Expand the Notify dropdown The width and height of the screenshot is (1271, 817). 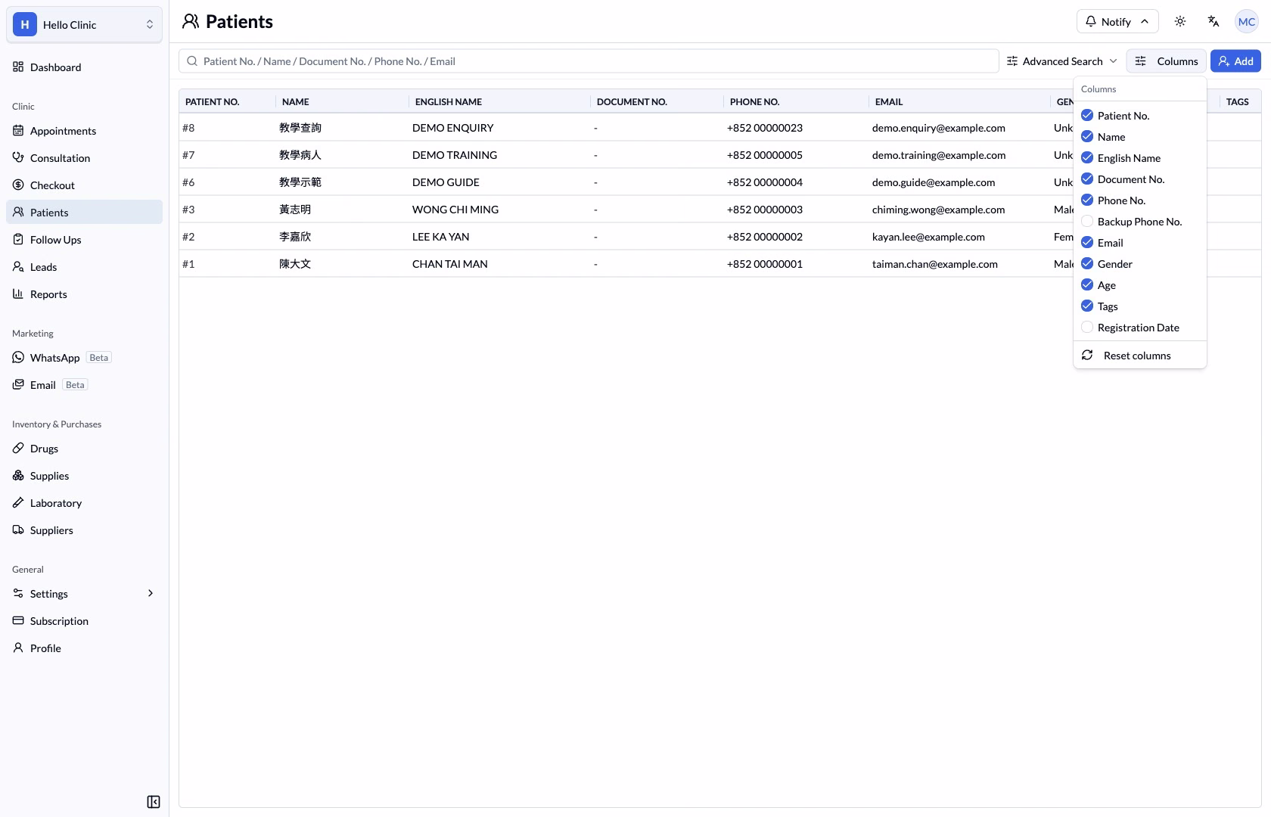tap(1117, 21)
